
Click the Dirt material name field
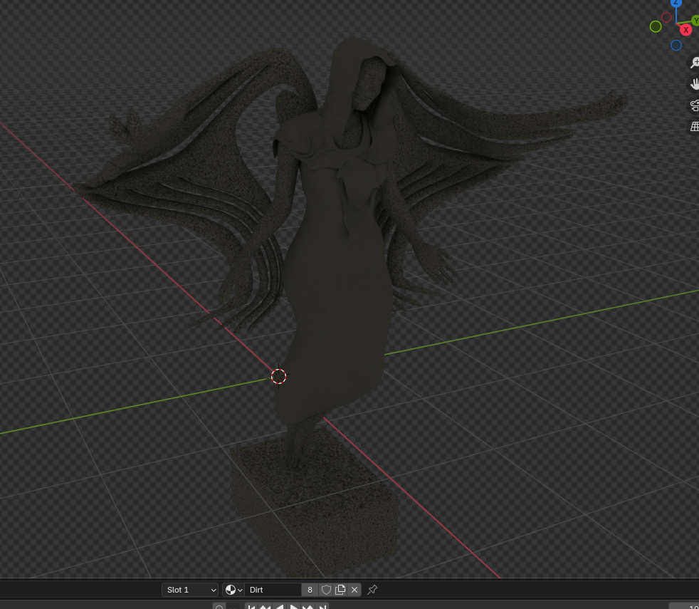tap(273, 590)
